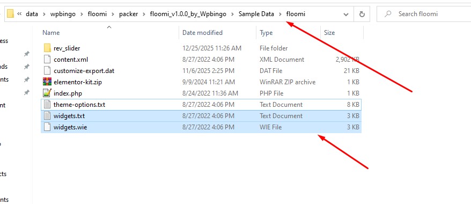Expand the chevron after packer breadcrumb

pyautogui.click(x=144, y=14)
